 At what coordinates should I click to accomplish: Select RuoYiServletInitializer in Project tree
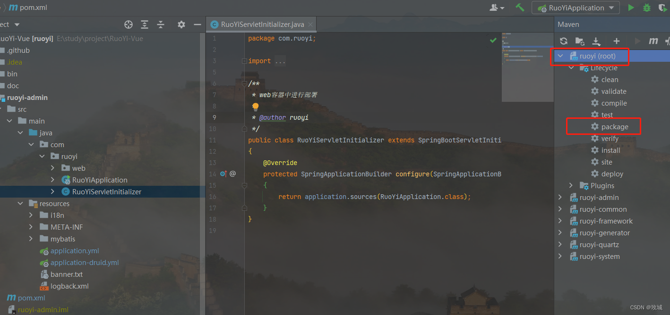point(102,192)
